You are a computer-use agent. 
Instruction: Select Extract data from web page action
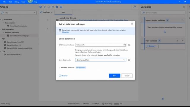tap(18, 36)
